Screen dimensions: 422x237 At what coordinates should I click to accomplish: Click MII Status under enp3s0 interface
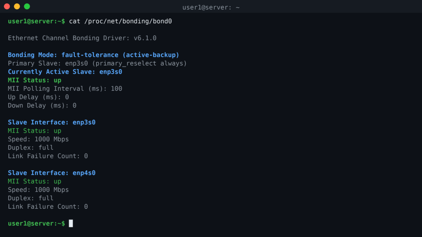tap(35, 131)
